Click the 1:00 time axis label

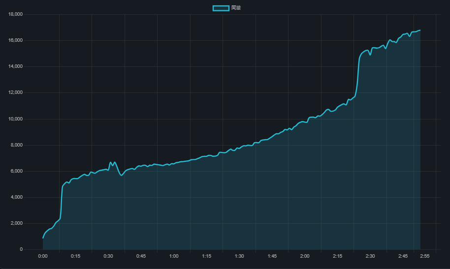[x=174, y=256]
